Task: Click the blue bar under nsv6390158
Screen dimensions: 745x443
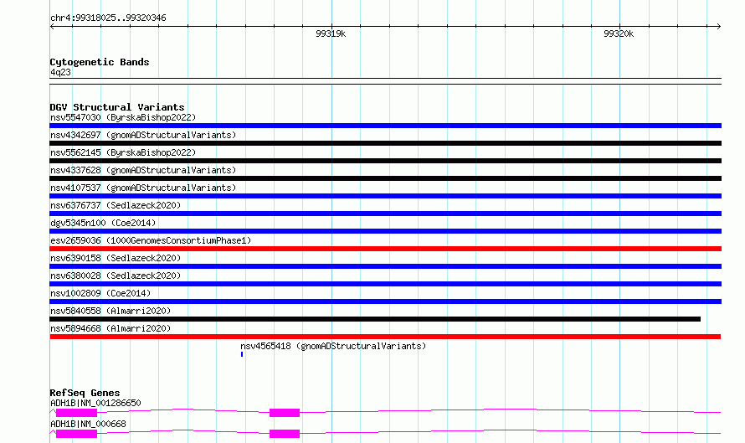Action: click(385, 266)
